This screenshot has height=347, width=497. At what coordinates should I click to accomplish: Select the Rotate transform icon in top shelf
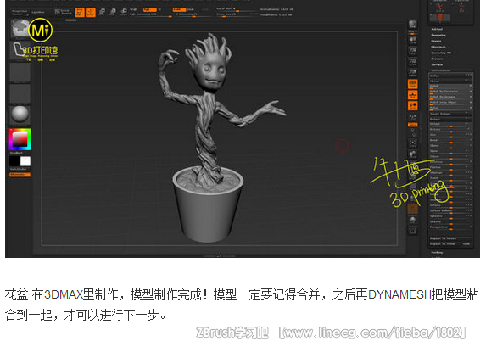click(x=124, y=12)
